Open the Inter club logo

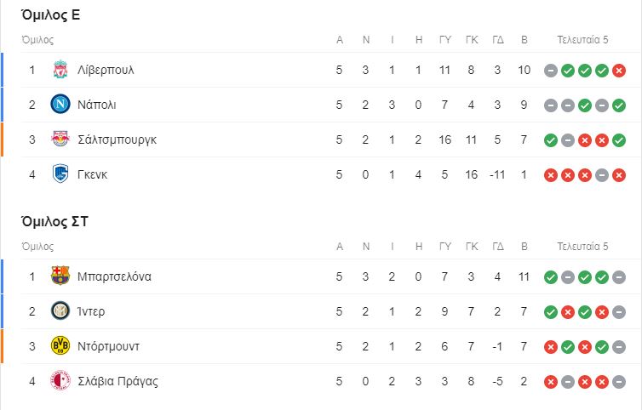(60, 311)
